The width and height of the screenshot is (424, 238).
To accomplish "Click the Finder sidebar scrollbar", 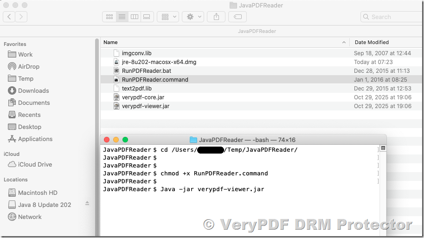I will pos(97,138).
